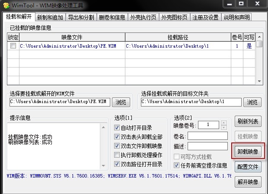Decrease the 映像卷号 spinner value
The height and width of the screenshot is (194, 268).
[x=224, y=127]
